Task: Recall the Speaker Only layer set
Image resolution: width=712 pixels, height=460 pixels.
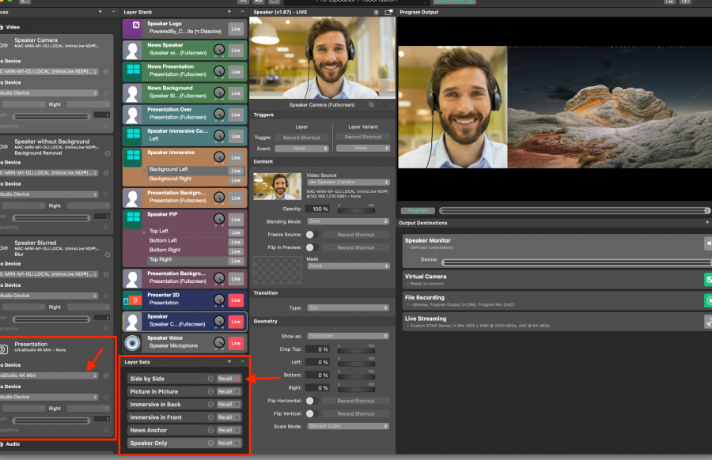Action: [x=229, y=443]
